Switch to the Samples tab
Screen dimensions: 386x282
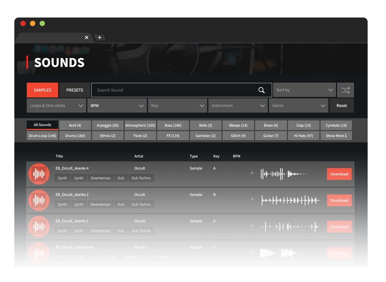[x=42, y=90]
